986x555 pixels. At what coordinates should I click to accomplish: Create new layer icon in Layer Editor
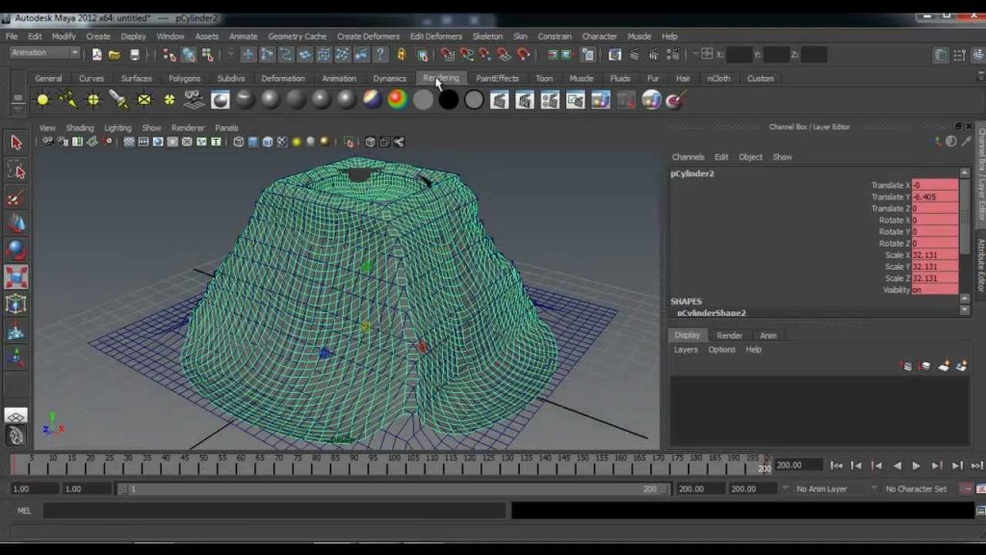944,365
